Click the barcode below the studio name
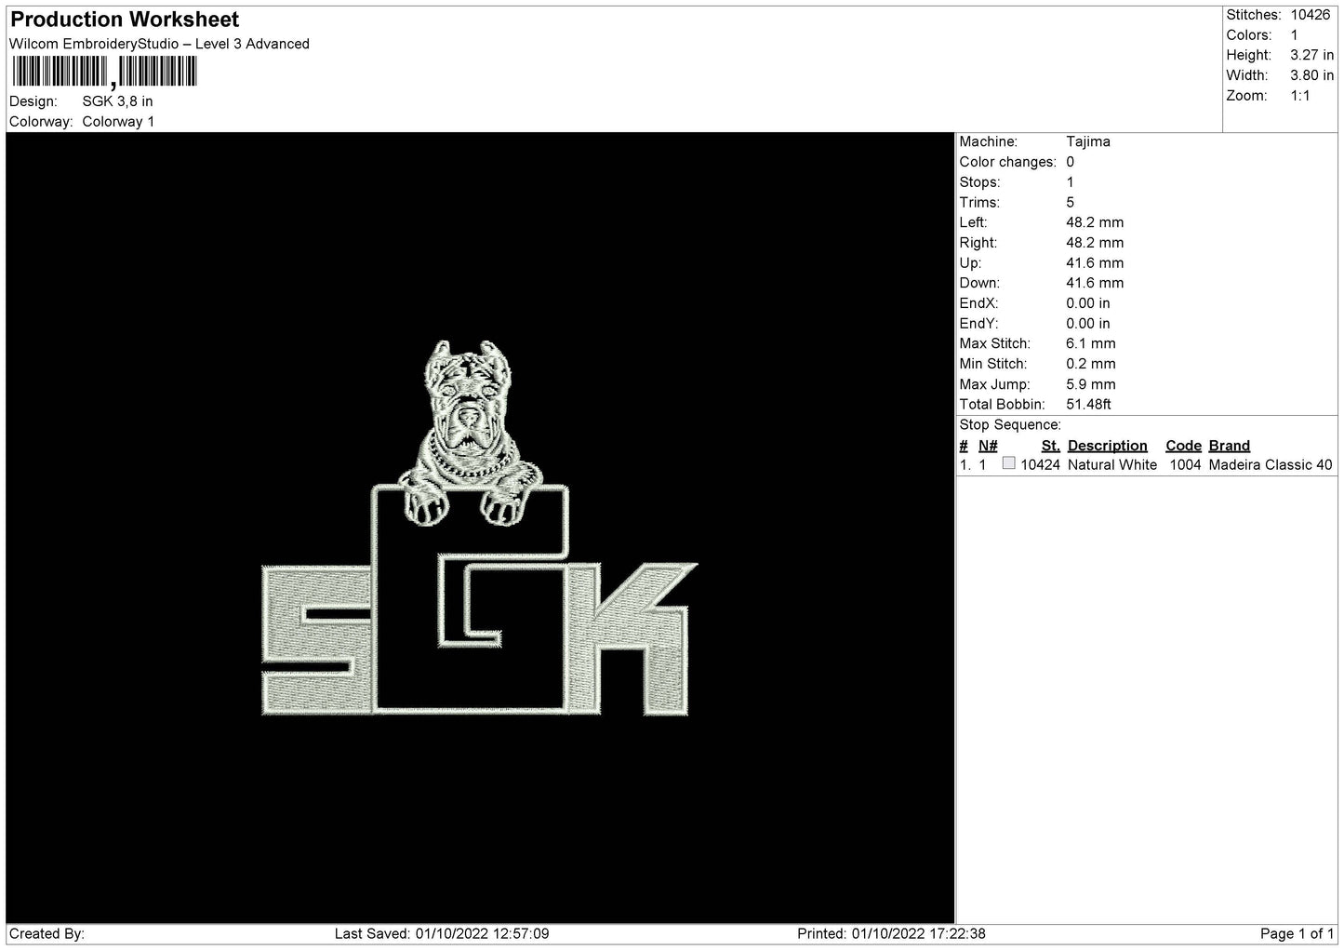This screenshot has height=950, width=1344. tap(104, 73)
